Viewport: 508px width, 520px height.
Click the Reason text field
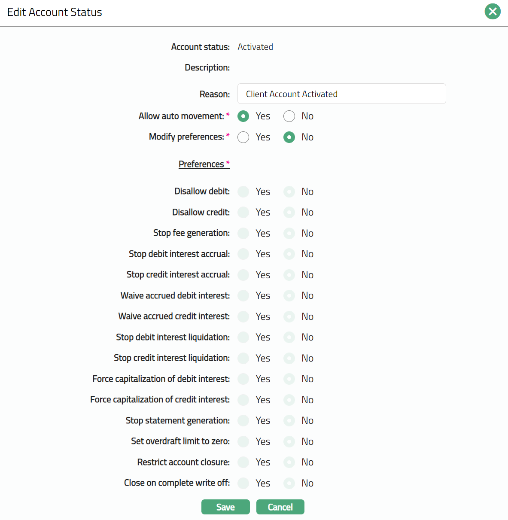click(x=341, y=94)
